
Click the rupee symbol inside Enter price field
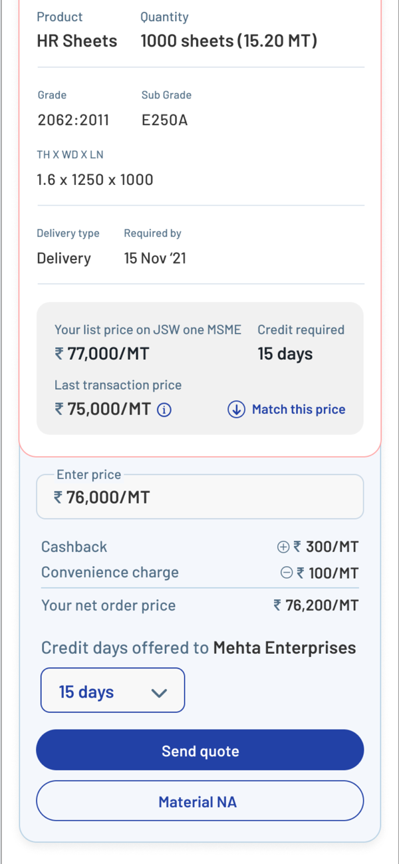point(59,498)
